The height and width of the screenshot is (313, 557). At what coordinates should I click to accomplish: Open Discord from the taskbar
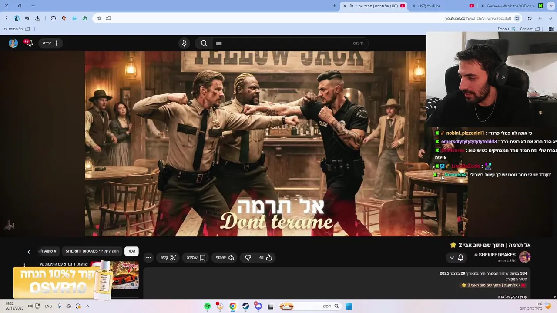(258, 306)
